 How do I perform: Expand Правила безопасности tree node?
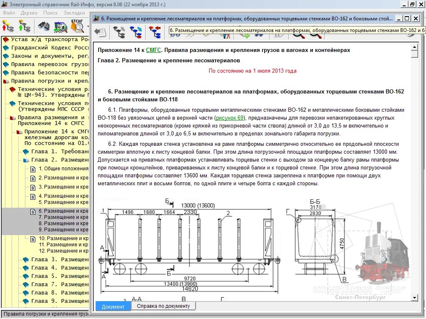[x=50, y=72]
